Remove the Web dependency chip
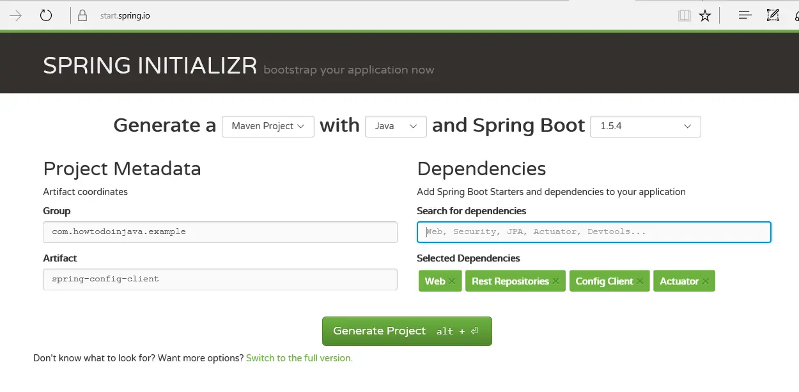Image resolution: width=799 pixels, height=392 pixels. 452,281
